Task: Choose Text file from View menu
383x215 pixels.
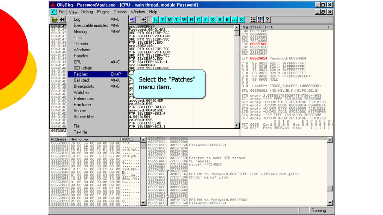Action: (98, 132)
